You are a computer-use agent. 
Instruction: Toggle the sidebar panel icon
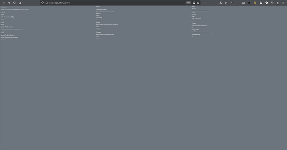pos(243,3)
